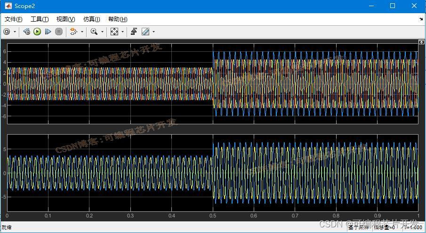426x233 pixels.
Task: Expand the measurements dropdown arrow
Action: point(153,32)
